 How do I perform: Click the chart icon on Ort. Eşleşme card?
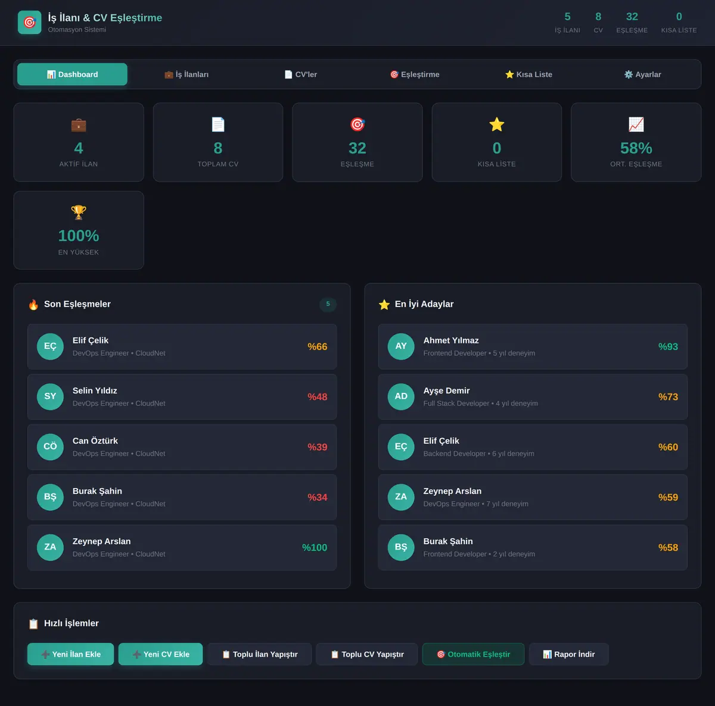click(x=636, y=124)
